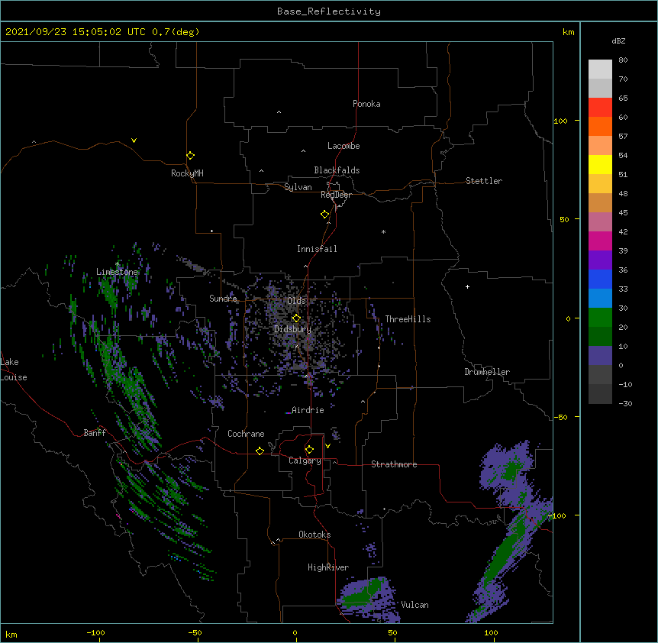The height and width of the screenshot is (643, 658).
Task: Click the Strathmore town label
Action: [394, 464]
